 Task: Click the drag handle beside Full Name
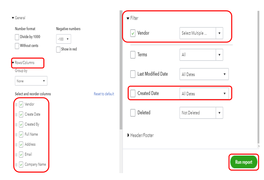tap(16, 135)
